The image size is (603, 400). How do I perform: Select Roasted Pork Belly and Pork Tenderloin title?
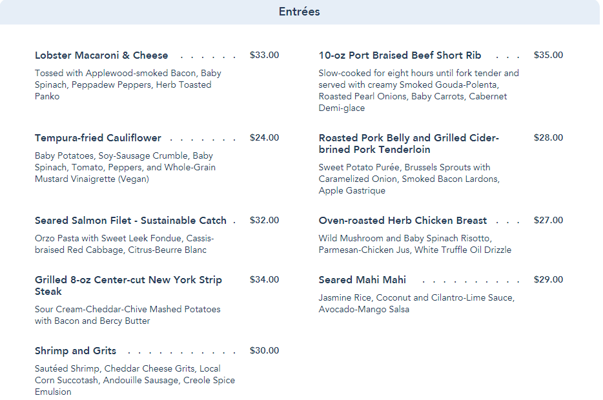point(409,144)
